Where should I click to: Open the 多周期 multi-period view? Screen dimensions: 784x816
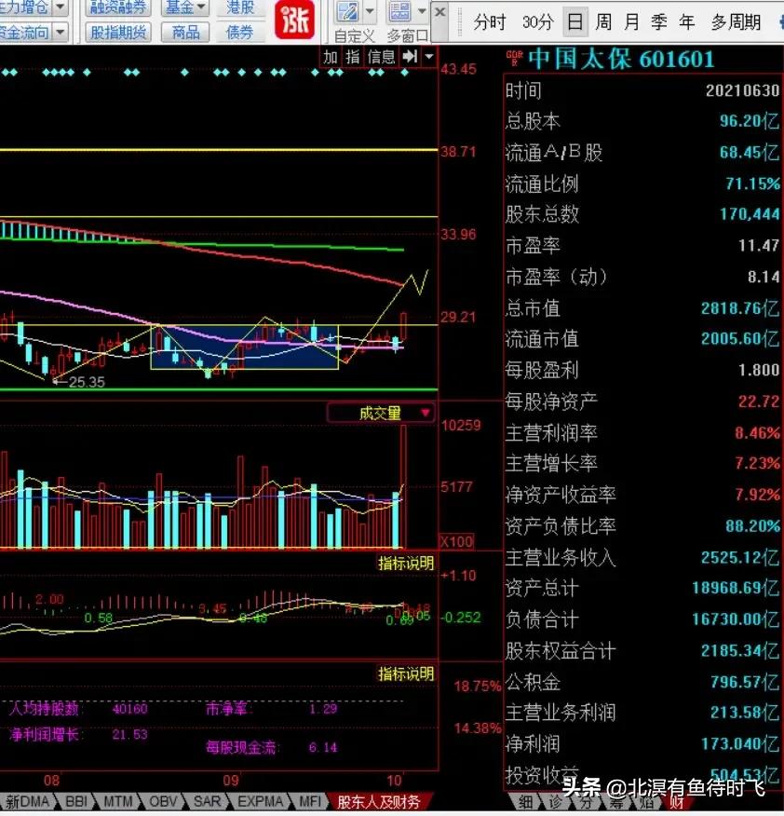click(736, 22)
